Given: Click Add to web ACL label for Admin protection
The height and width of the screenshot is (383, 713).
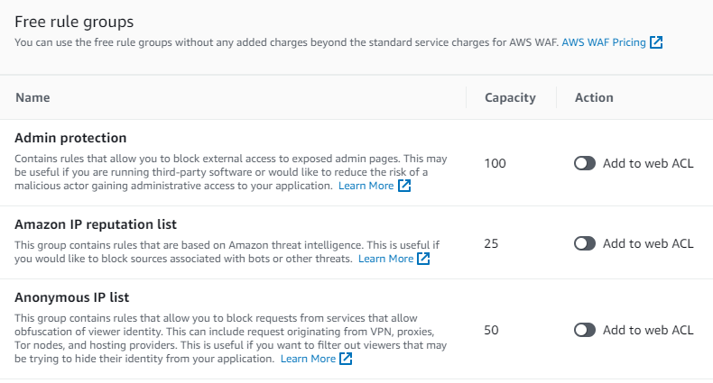Looking at the screenshot, I should pos(648,163).
